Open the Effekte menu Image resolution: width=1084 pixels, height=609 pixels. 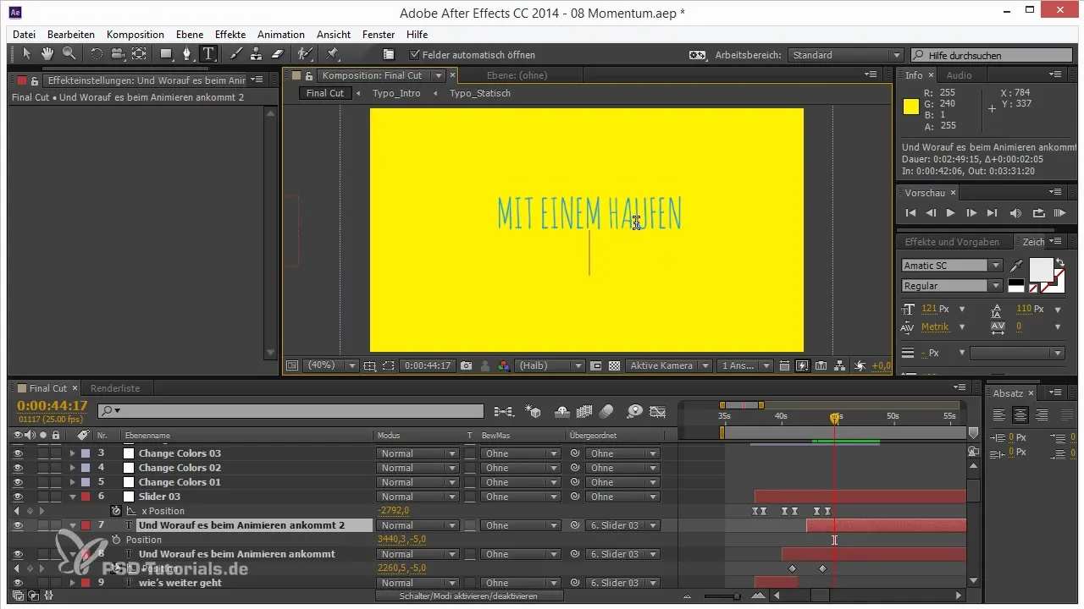(230, 35)
